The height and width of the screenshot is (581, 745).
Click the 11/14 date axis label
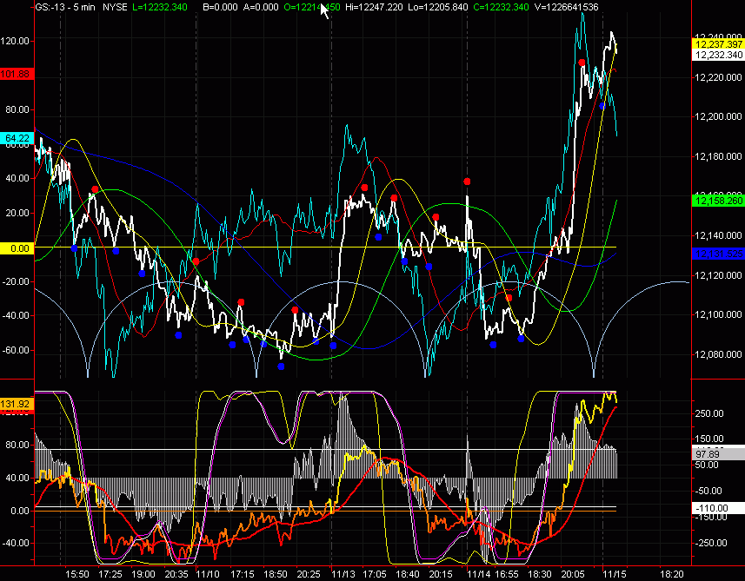pyautogui.click(x=479, y=574)
